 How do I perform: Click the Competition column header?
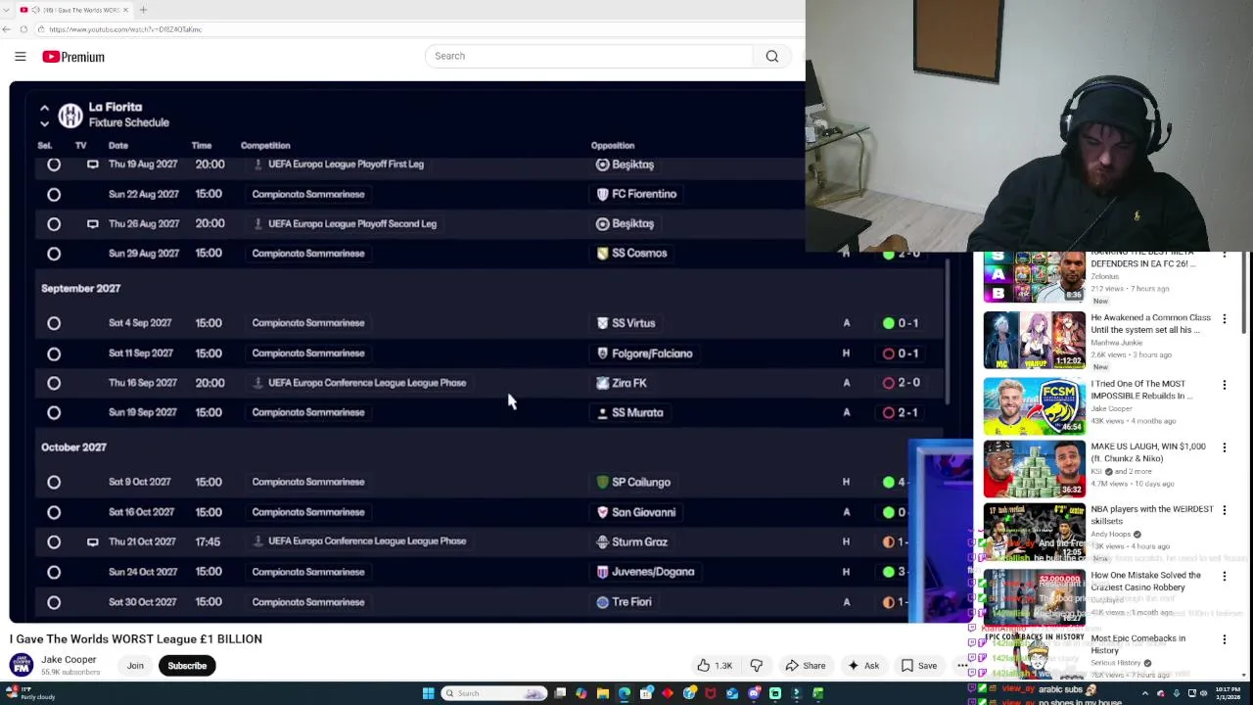[x=265, y=146]
